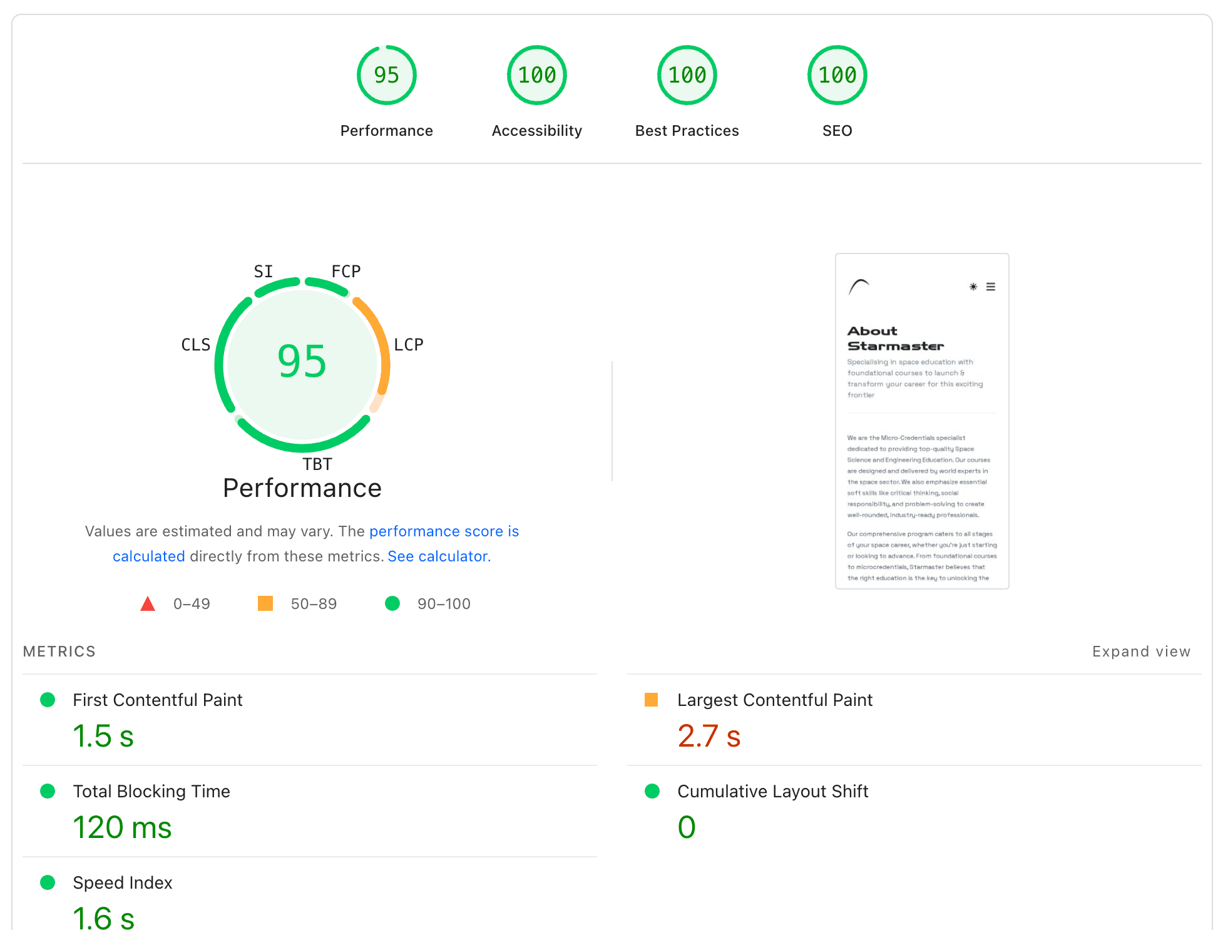
Task: Expand the First Contentful Paint metric
Action: [x=158, y=700]
